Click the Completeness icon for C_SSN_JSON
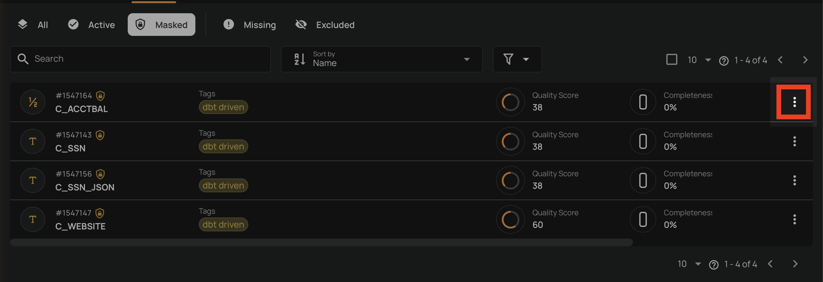The width and height of the screenshot is (823, 282). [x=643, y=180]
